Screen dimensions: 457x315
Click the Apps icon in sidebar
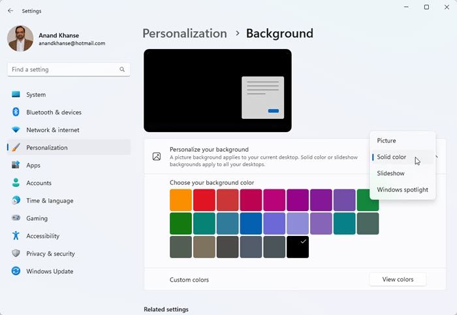(16, 165)
